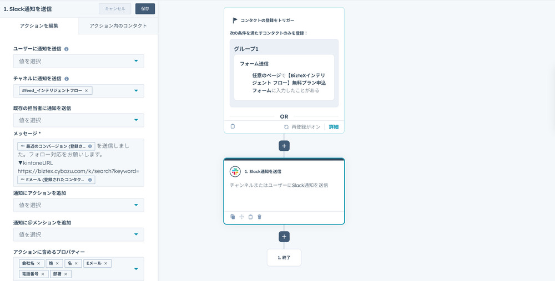Viewport: 555px width, 281px height.
Task: Click panel title 1. Slack通知を送信
Action: [28, 9]
